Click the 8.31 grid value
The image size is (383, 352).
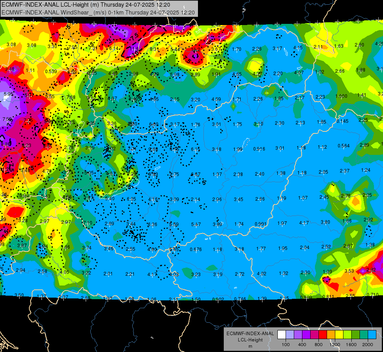tap(154, 49)
